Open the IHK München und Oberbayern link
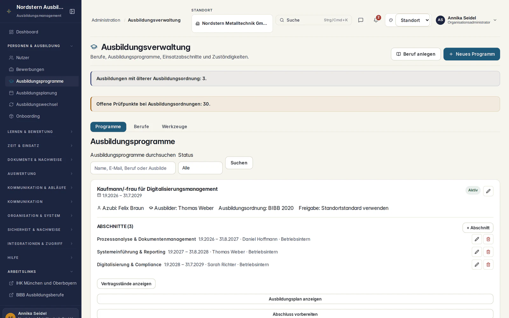The image size is (509, 318). [42, 283]
